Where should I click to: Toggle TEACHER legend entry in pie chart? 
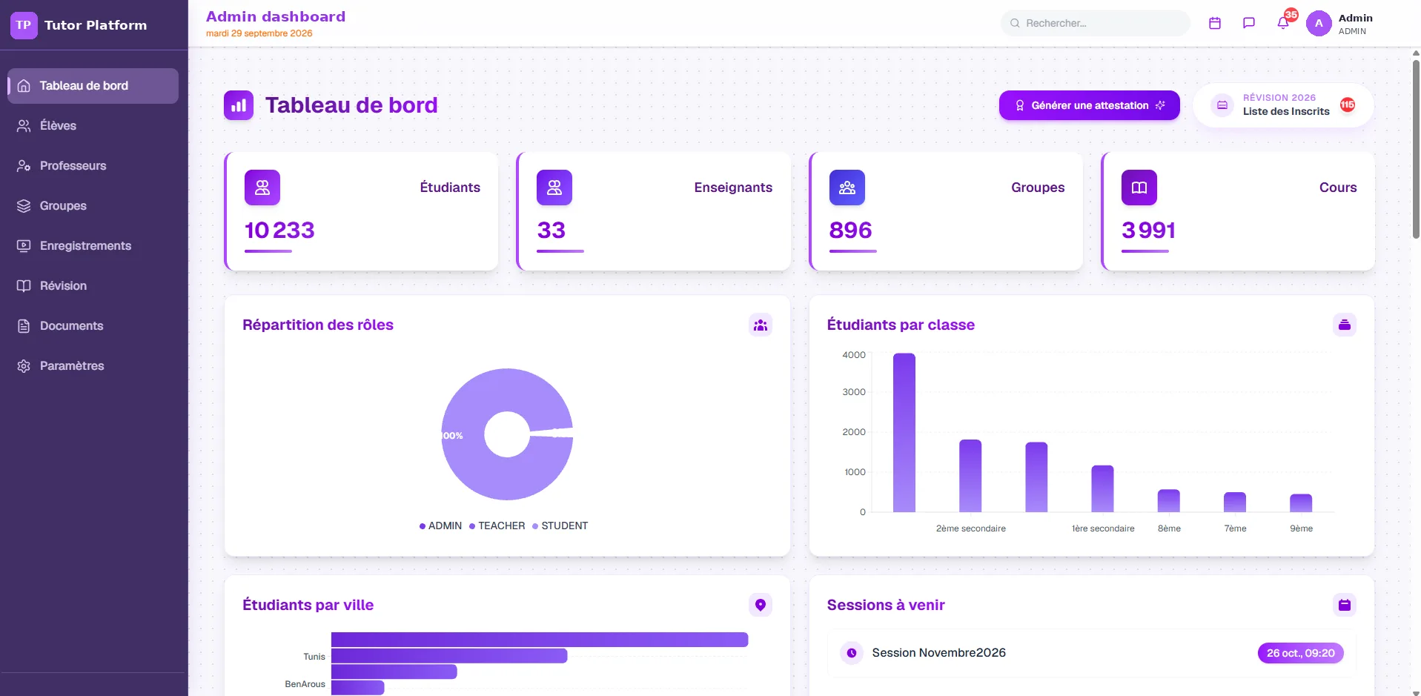[497, 526]
